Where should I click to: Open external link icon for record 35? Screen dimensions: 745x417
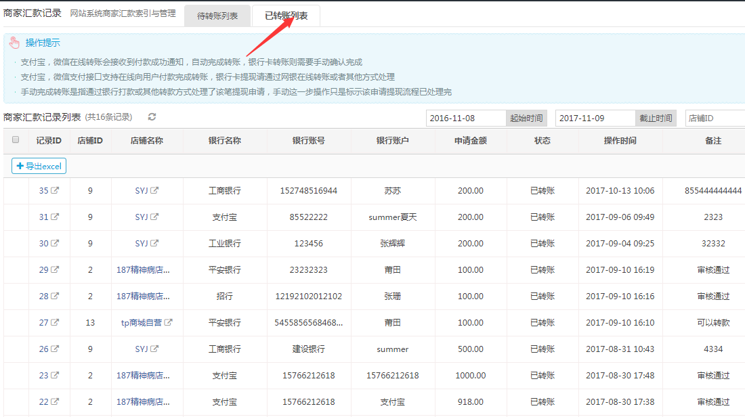(x=56, y=191)
